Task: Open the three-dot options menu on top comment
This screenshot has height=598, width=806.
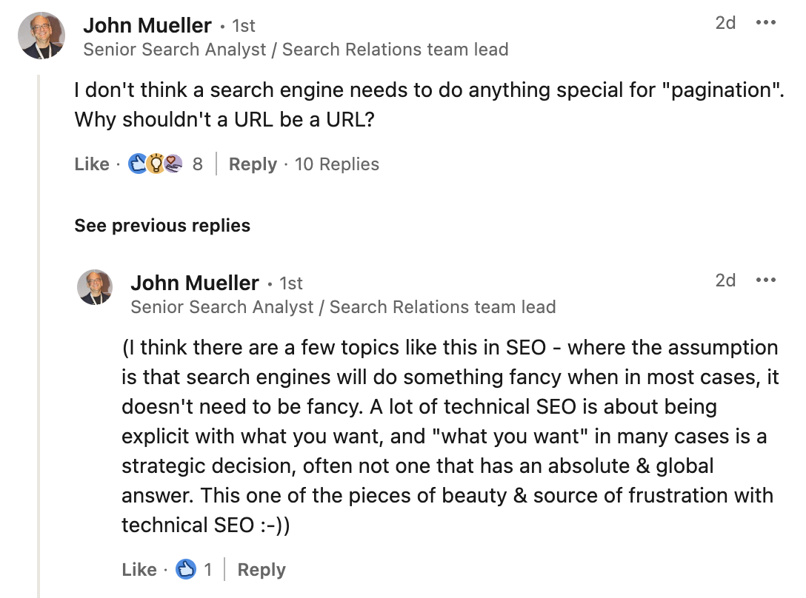Action: coord(765,23)
